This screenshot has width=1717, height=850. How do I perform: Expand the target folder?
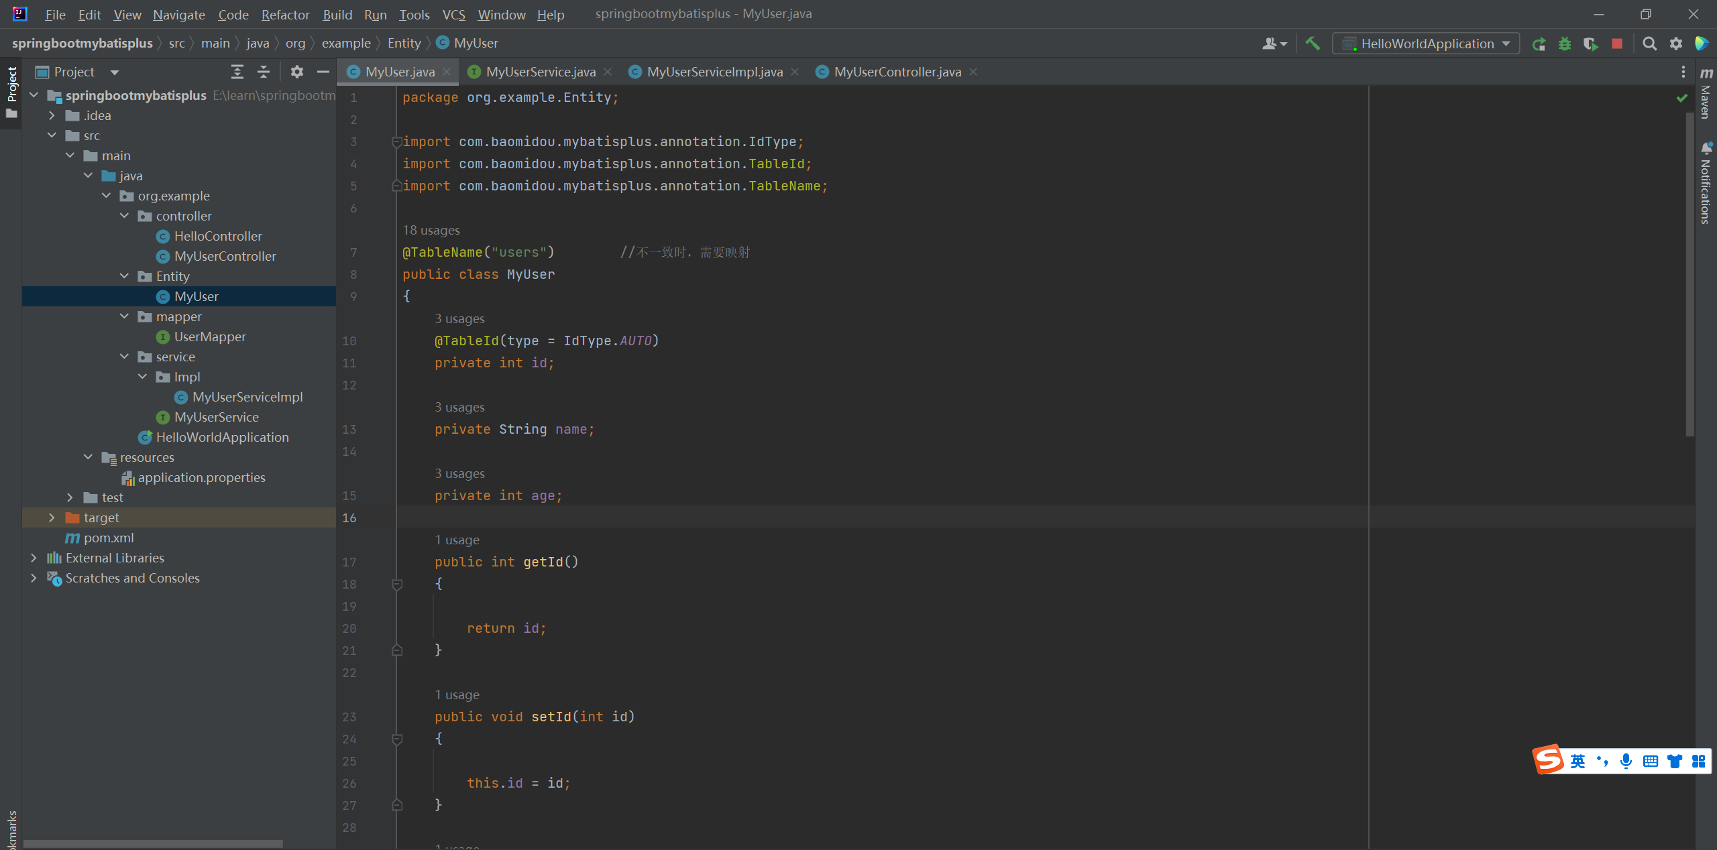tap(52, 518)
